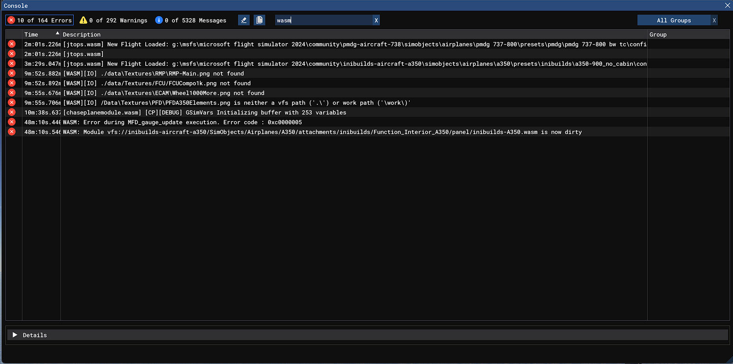Image resolution: width=733 pixels, height=364 pixels.
Task: Click in the wasm search field
Action: point(323,20)
